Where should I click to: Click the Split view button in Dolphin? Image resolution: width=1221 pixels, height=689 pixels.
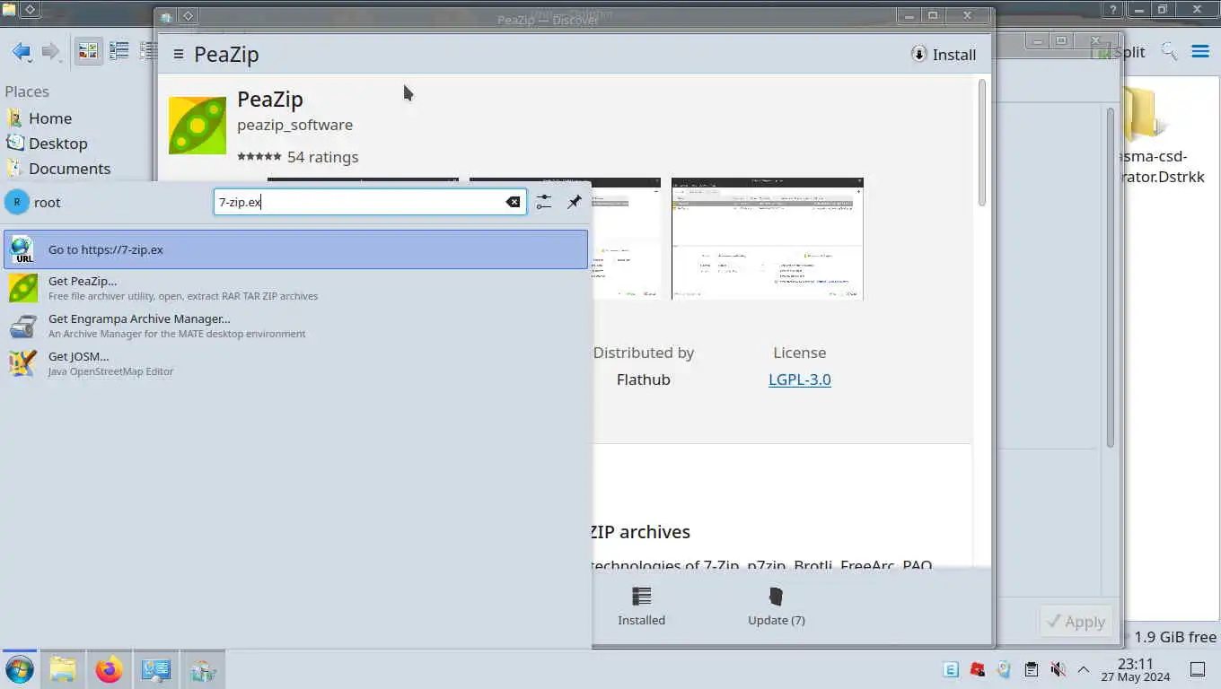pos(1120,52)
